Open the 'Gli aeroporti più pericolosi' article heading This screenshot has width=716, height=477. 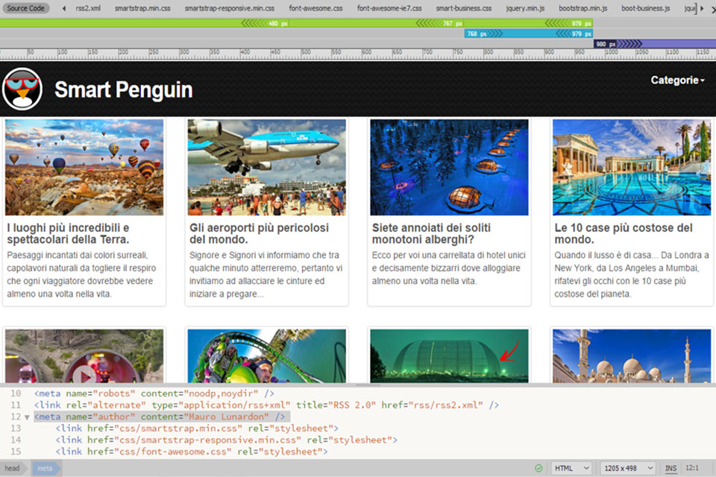point(259,233)
